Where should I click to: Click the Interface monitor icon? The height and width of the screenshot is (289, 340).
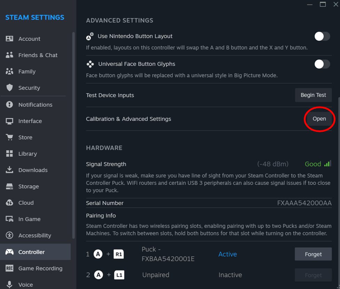(9, 121)
